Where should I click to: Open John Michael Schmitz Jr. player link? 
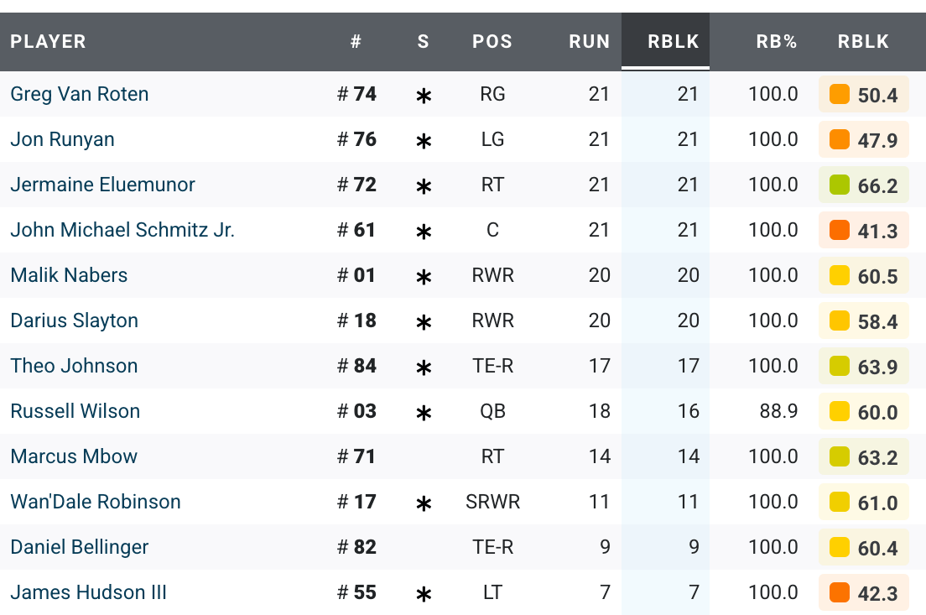tap(122, 230)
